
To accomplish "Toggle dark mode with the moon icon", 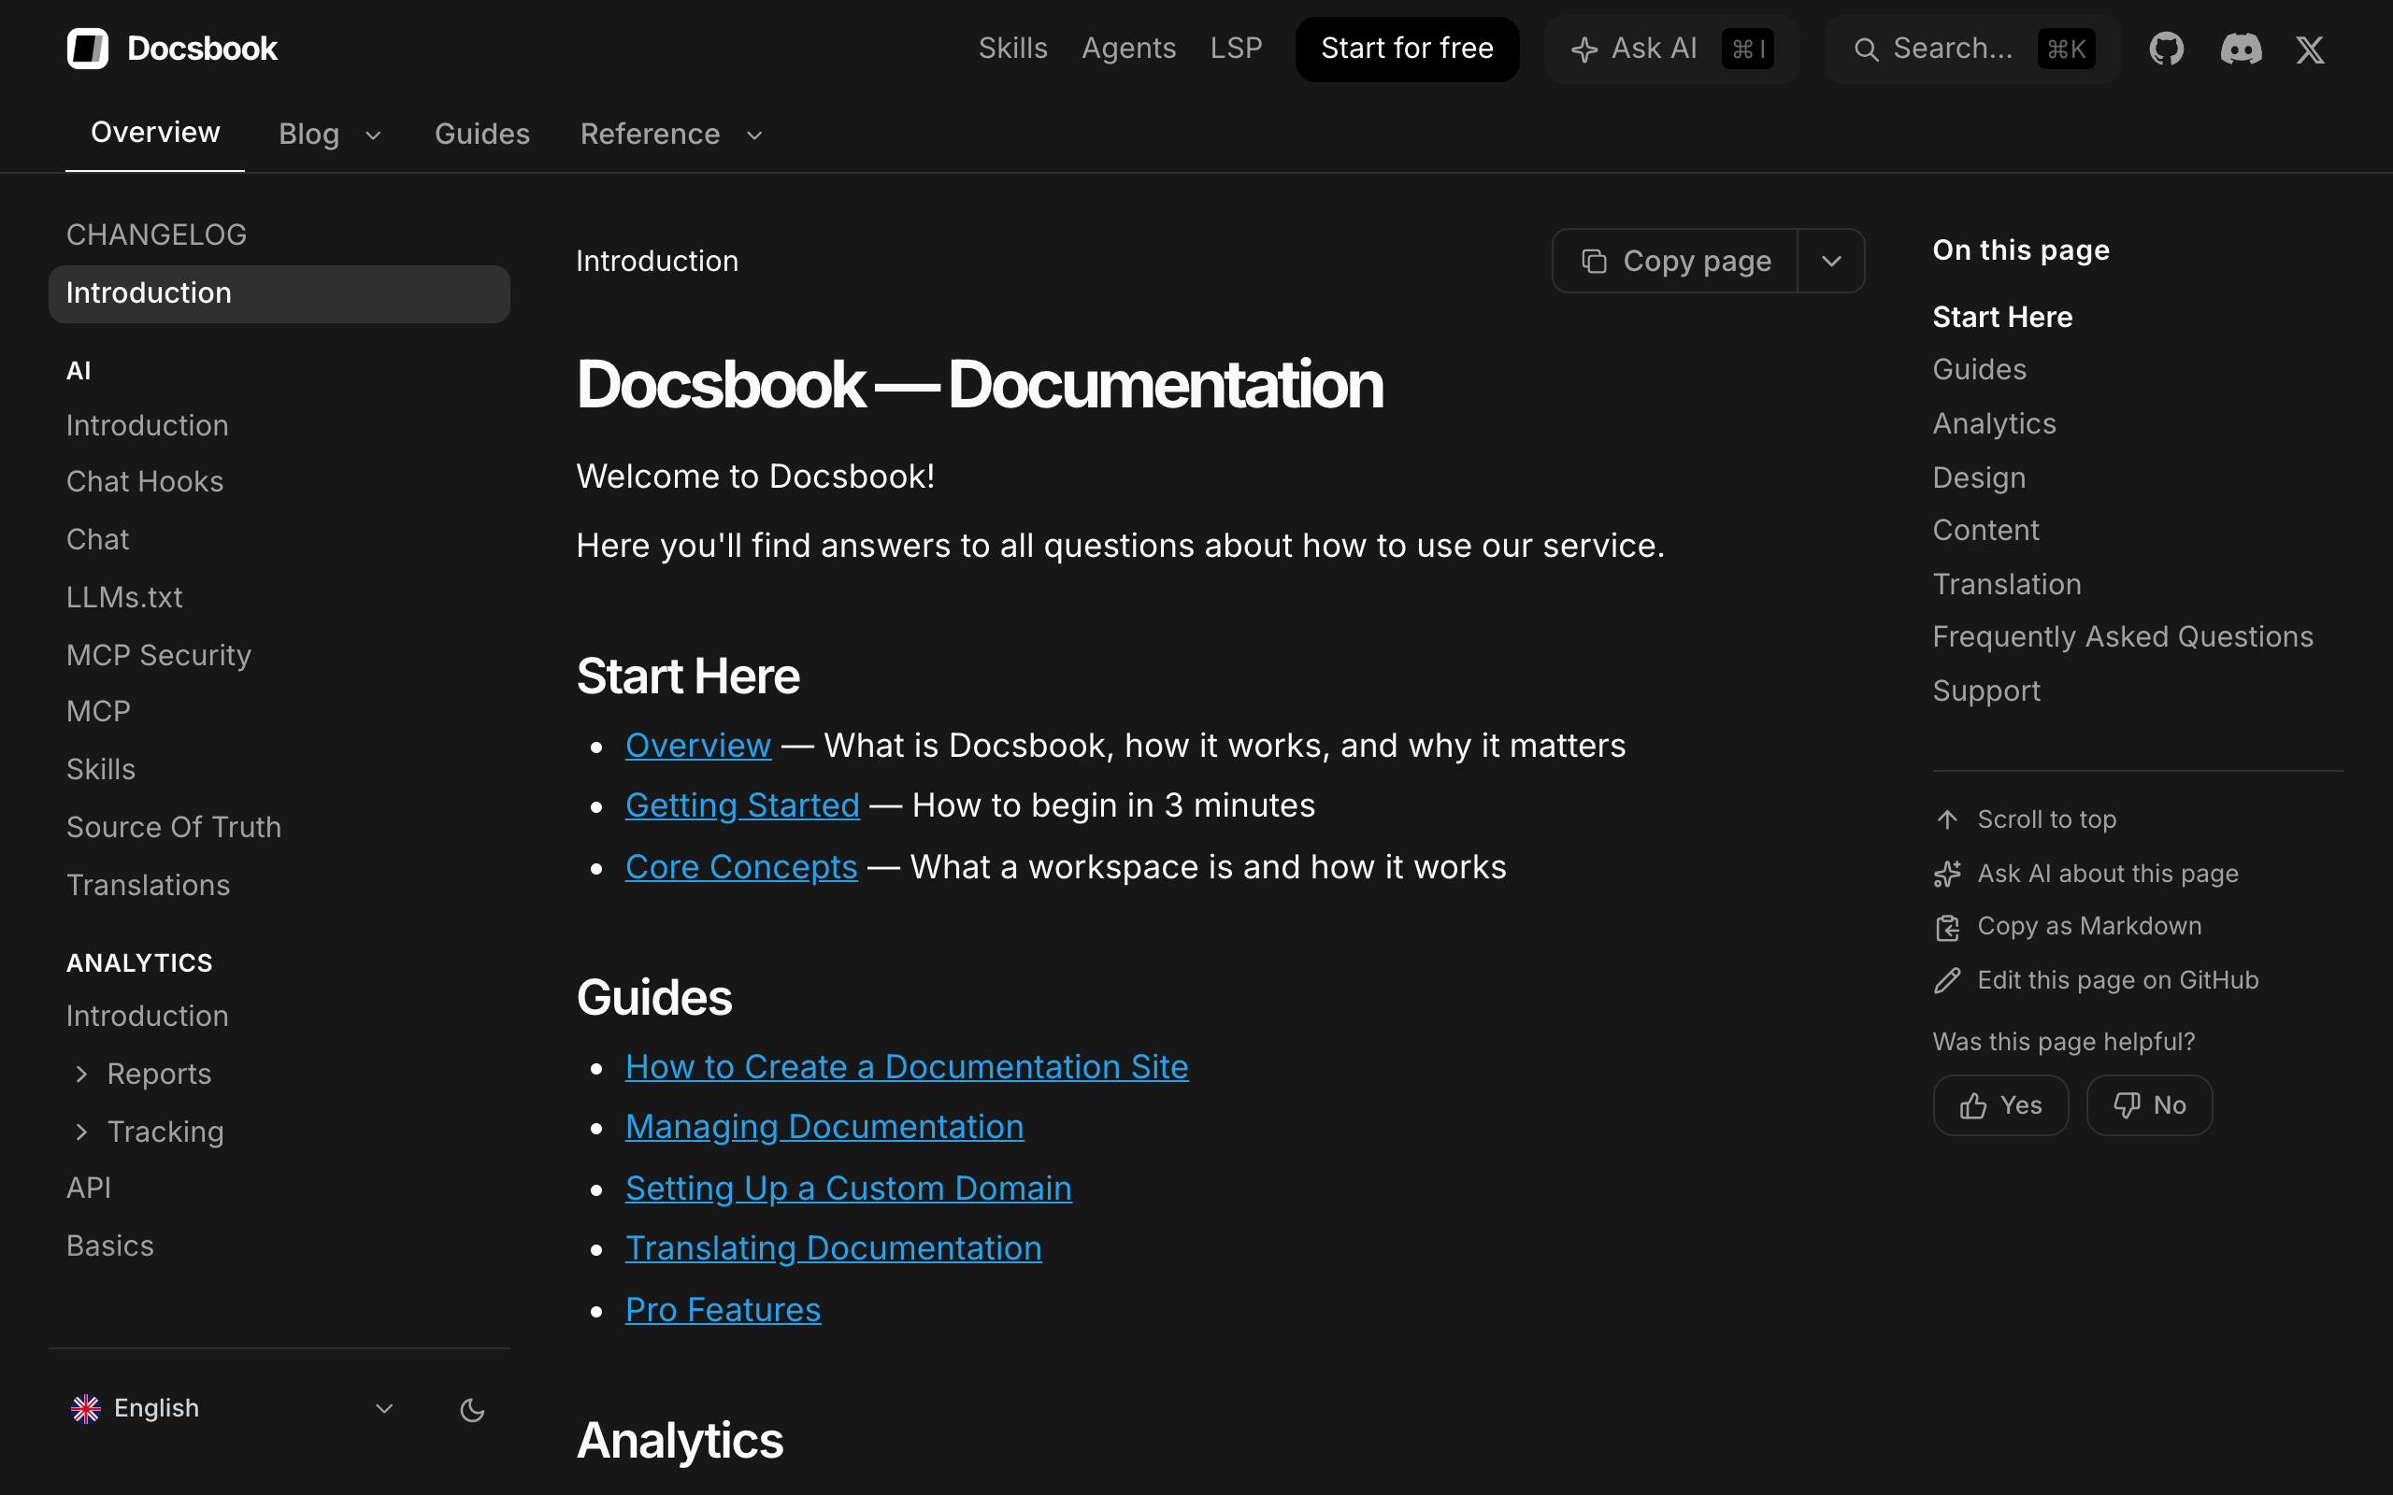I will 473,1410.
